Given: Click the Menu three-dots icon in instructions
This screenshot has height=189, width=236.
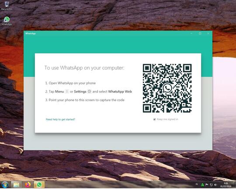Looking at the screenshot, I should [67, 91].
